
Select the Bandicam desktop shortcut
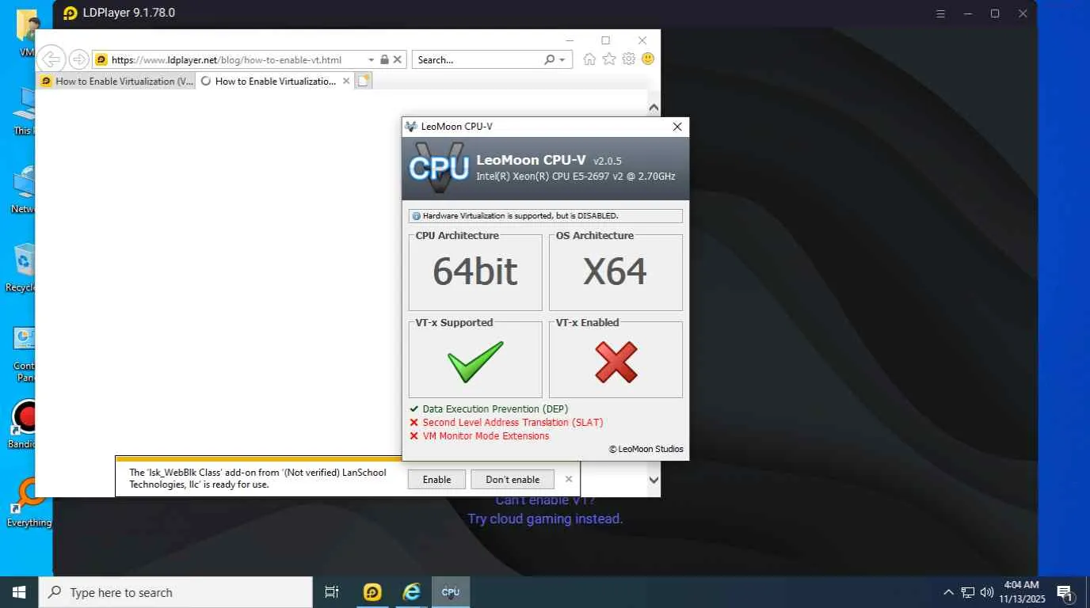(25, 424)
